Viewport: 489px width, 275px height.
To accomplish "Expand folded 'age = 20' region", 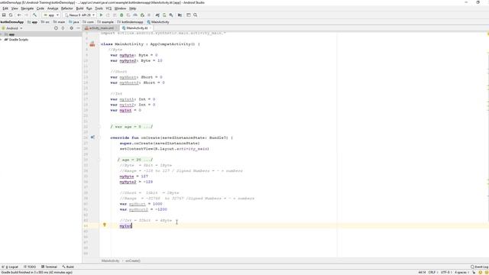I will [135, 160].
